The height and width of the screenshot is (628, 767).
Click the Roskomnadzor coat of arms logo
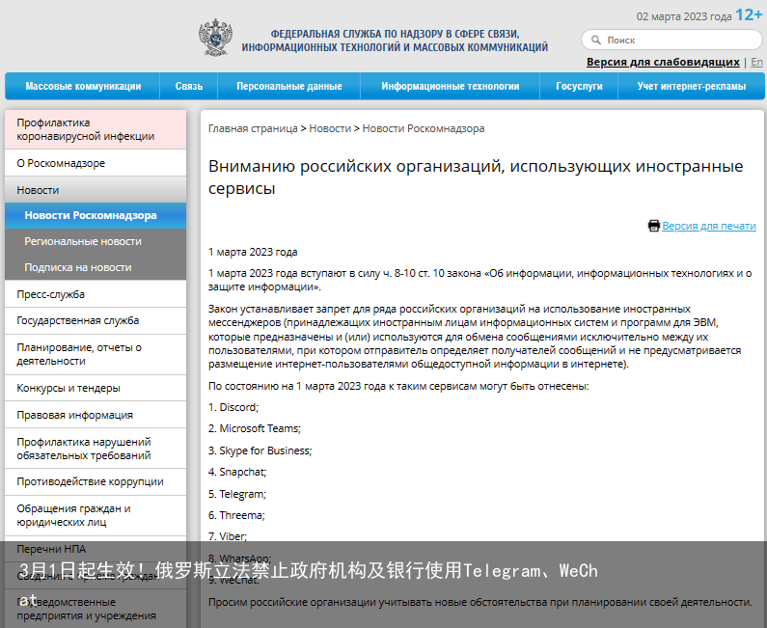215,38
